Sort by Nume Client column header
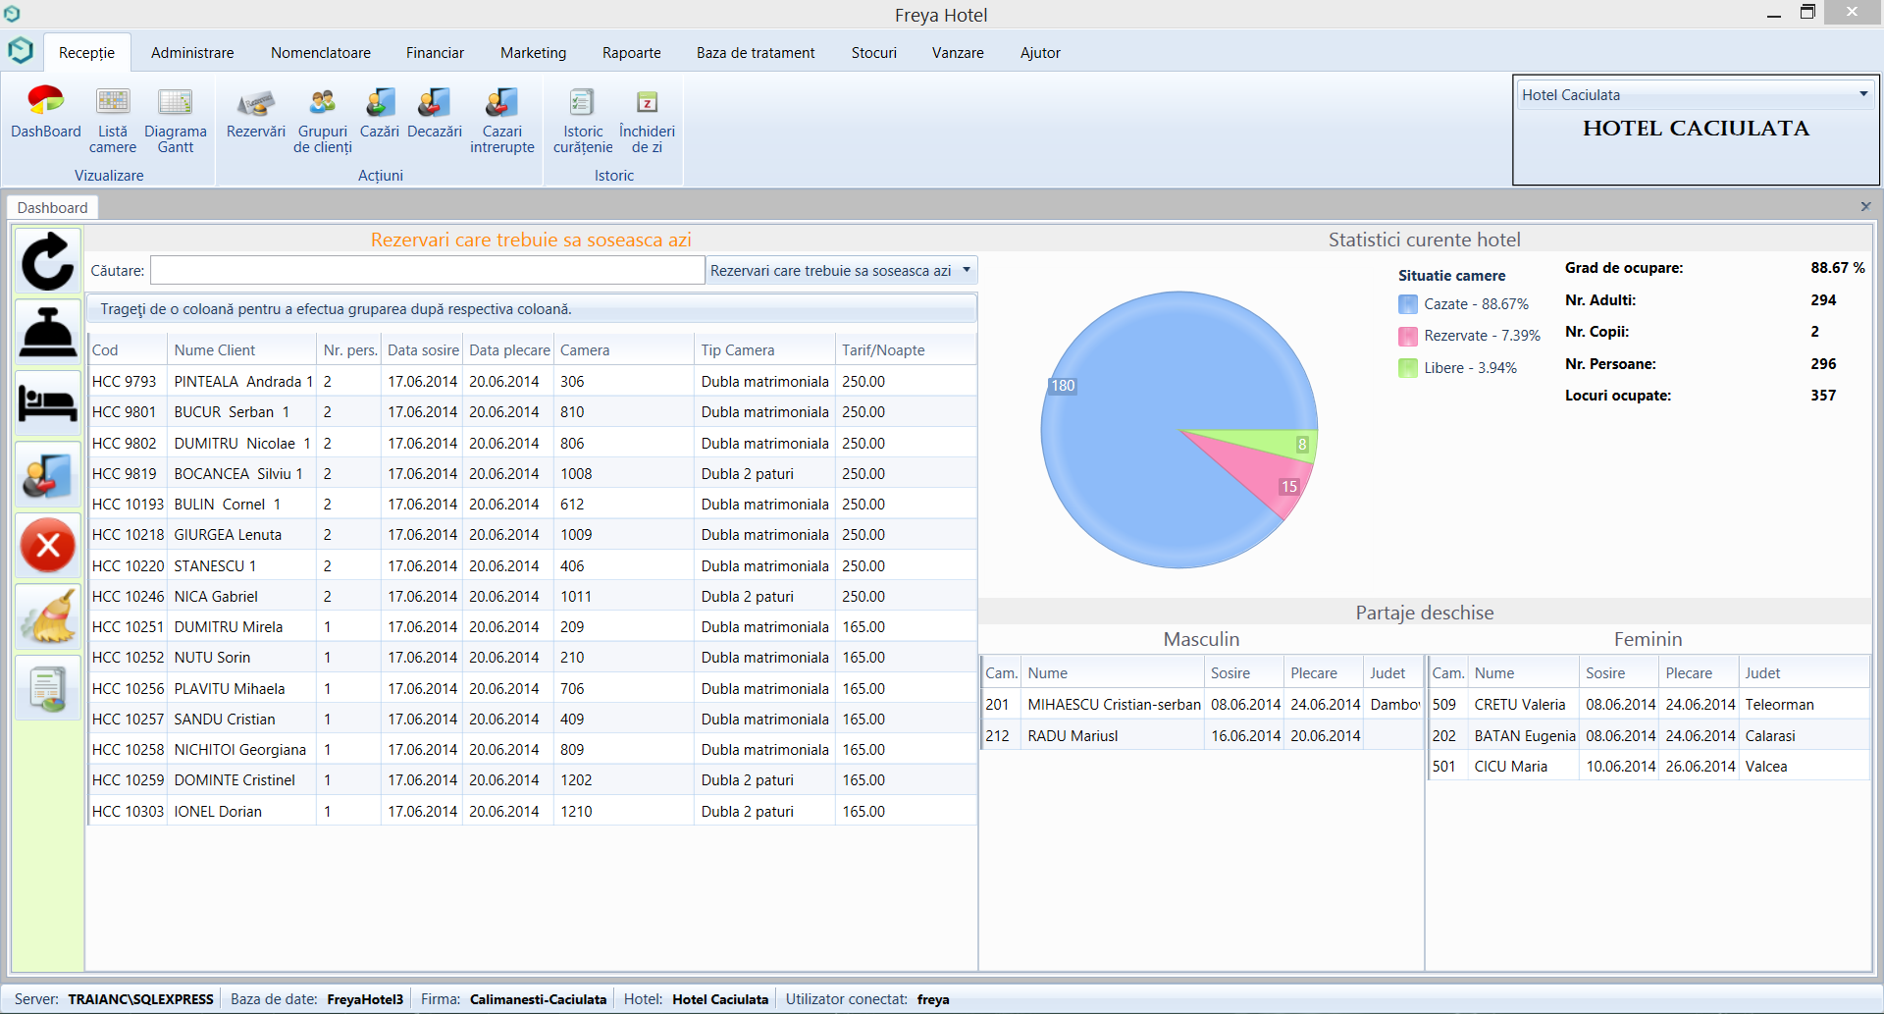This screenshot has height=1014, width=1884. click(x=215, y=350)
